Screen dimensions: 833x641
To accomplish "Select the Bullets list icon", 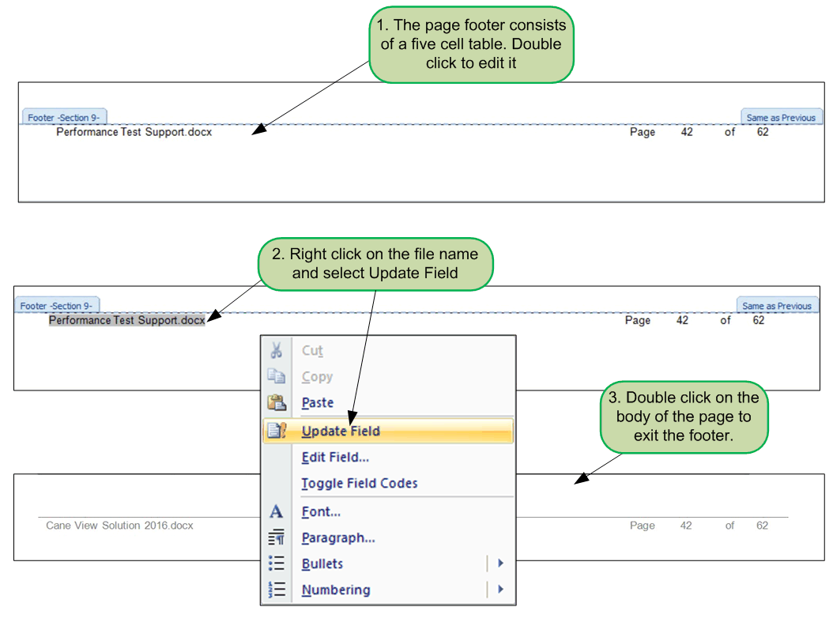I will tap(276, 563).
